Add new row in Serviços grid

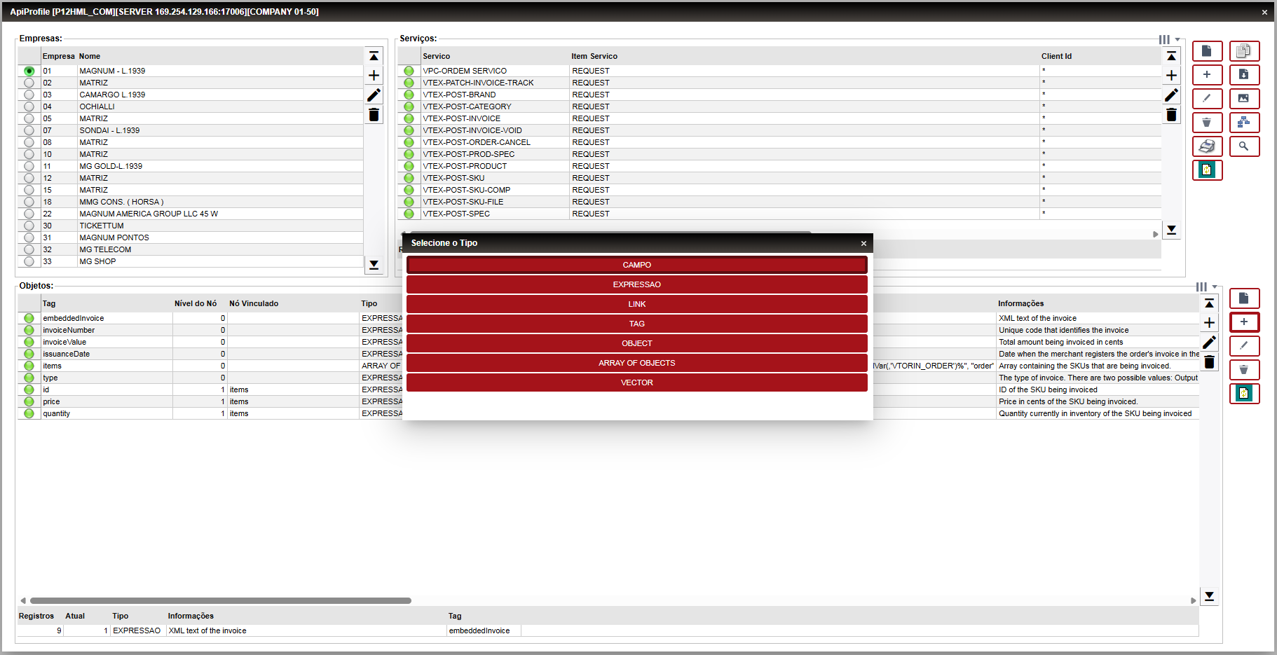point(1171,76)
